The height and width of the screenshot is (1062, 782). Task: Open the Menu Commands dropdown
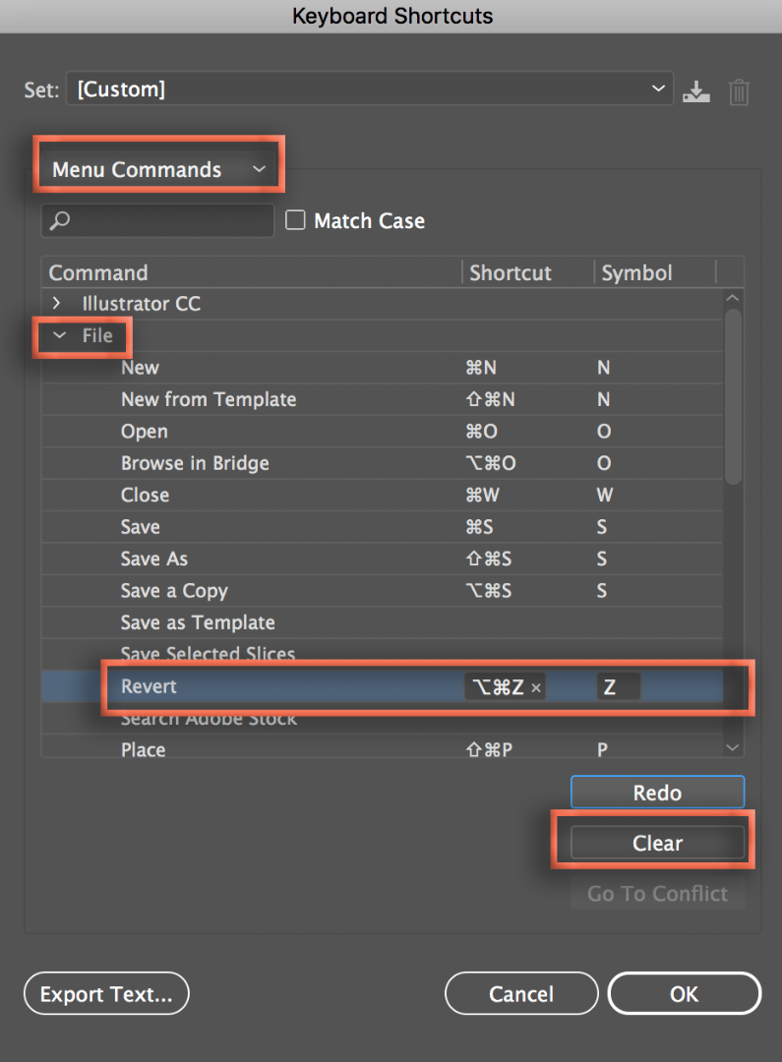coord(159,169)
